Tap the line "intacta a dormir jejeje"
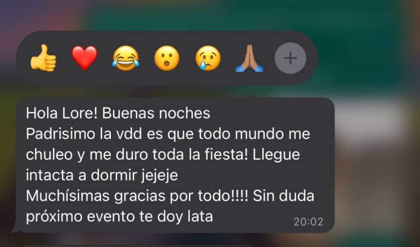The image size is (420, 247). (102, 175)
